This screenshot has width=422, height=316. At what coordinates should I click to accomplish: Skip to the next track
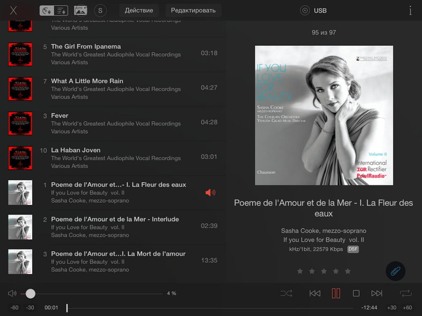[x=377, y=293]
